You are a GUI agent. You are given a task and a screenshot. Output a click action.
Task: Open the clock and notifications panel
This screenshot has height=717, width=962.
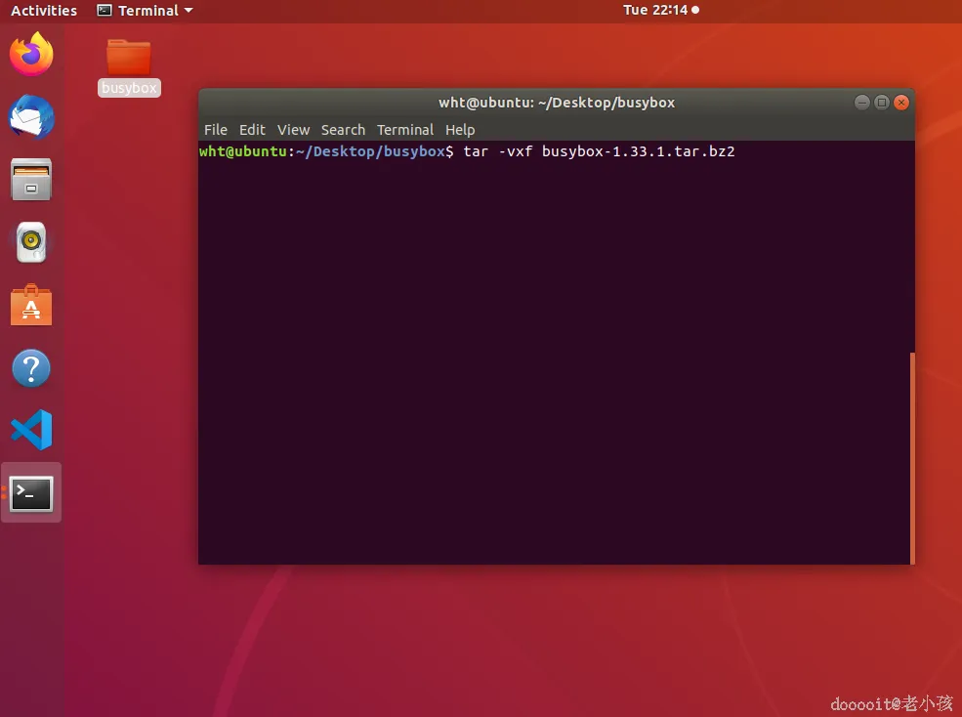tap(661, 10)
